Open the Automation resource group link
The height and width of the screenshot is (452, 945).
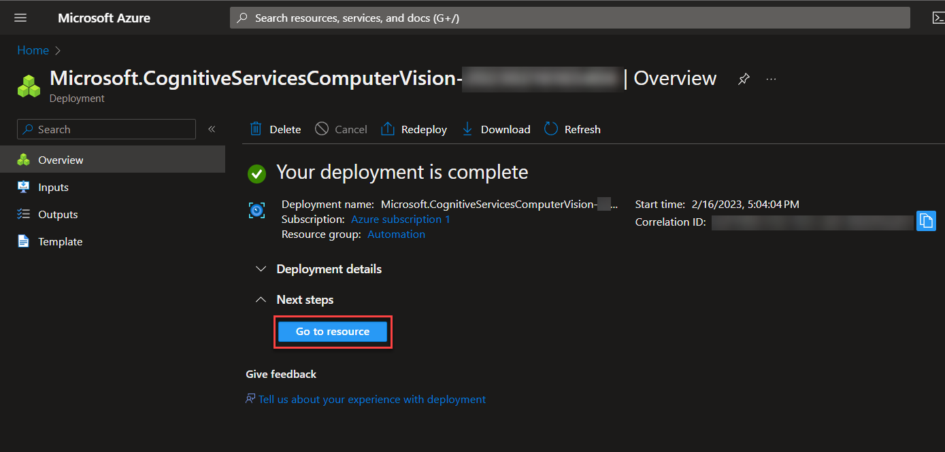pyautogui.click(x=396, y=234)
